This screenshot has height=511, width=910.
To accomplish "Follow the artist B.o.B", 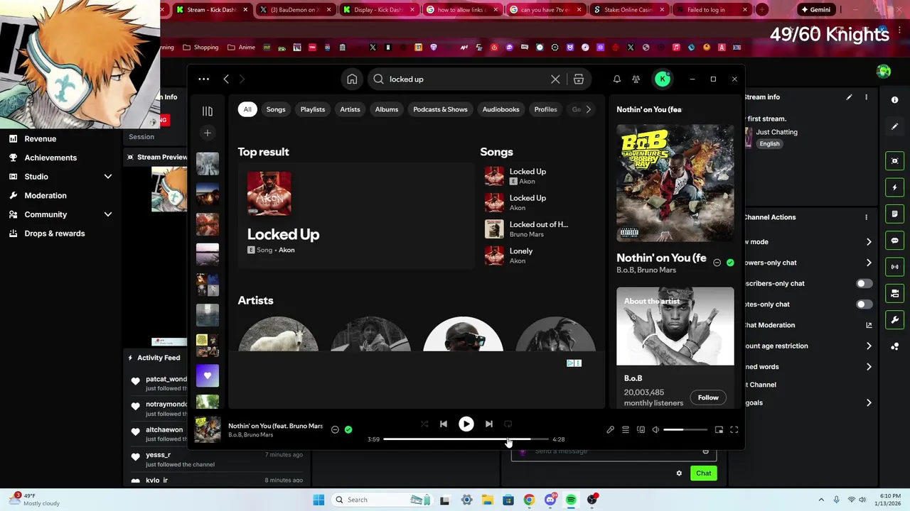I will pos(708,397).
